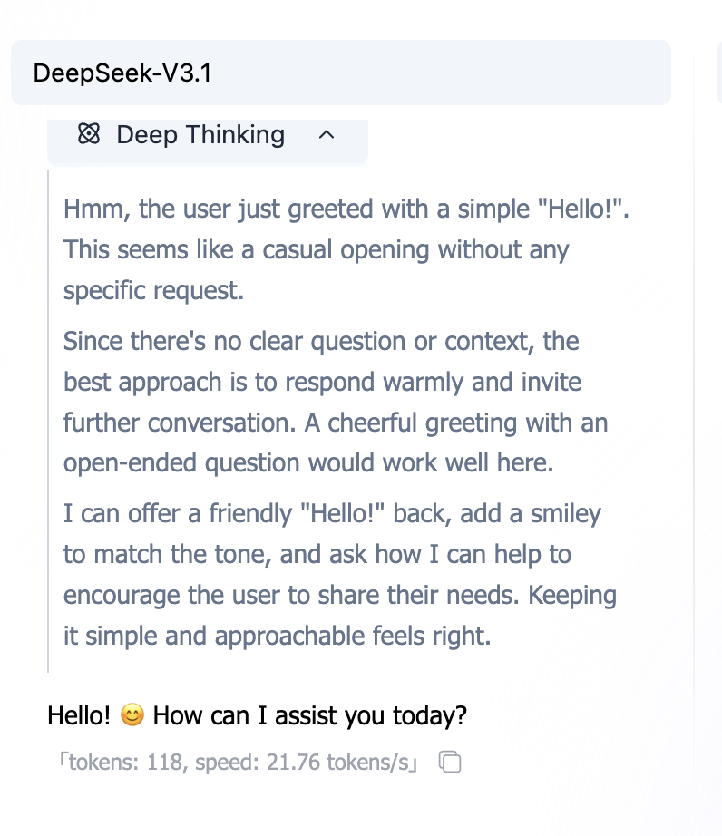722x836 pixels.
Task: Click the 'specific request.' line of thinking text
Action: pyautogui.click(x=154, y=290)
